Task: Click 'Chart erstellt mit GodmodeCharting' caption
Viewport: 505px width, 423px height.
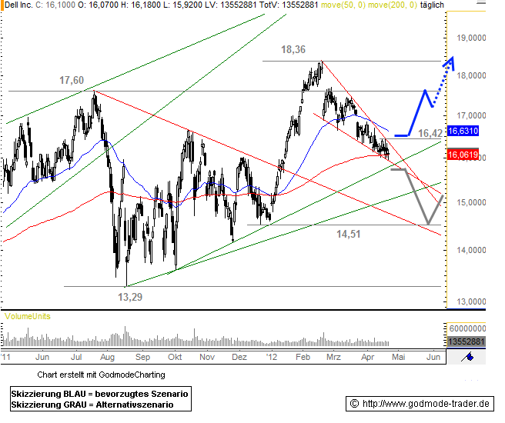Action: pyautogui.click(x=101, y=375)
